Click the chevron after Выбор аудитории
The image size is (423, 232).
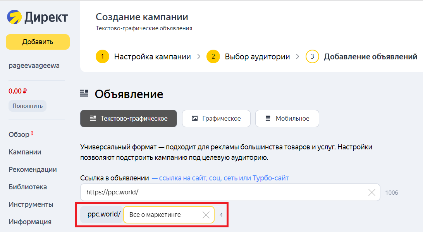[x=297, y=57]
